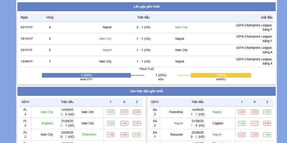Image resolution: width=287 pixels, height=143 pixels.
Task: Click the "Lần gặp gần nhất" header
Action: click(x=146, y=7)
